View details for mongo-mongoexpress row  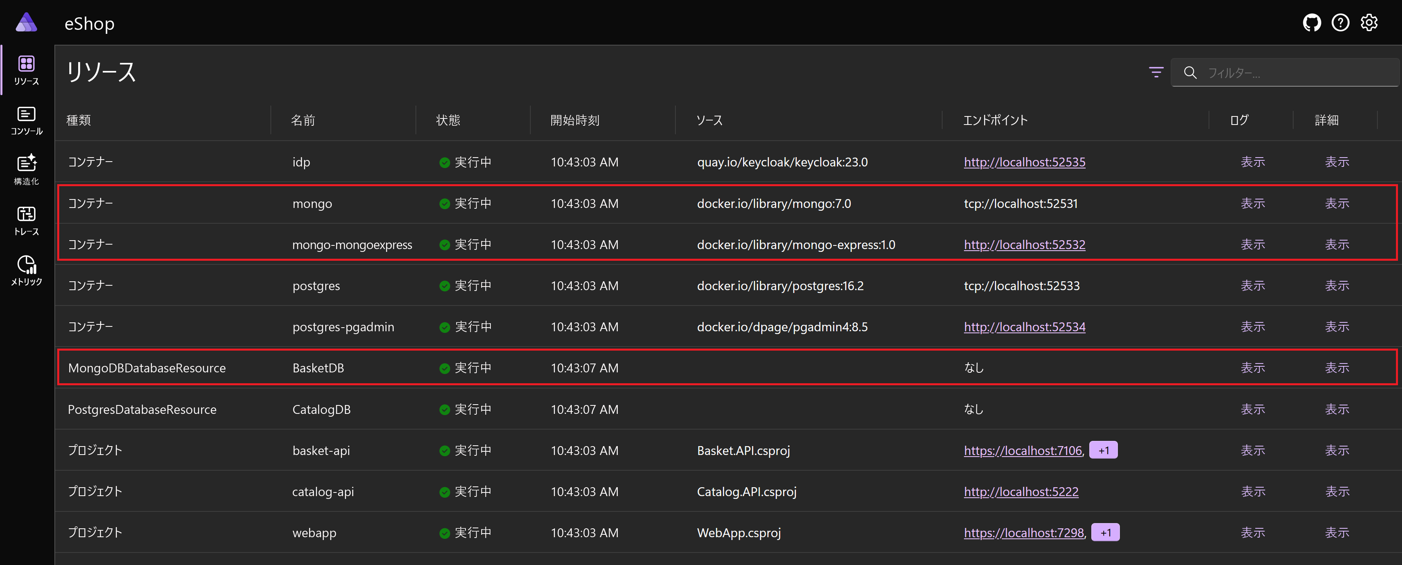point(1337,245)
